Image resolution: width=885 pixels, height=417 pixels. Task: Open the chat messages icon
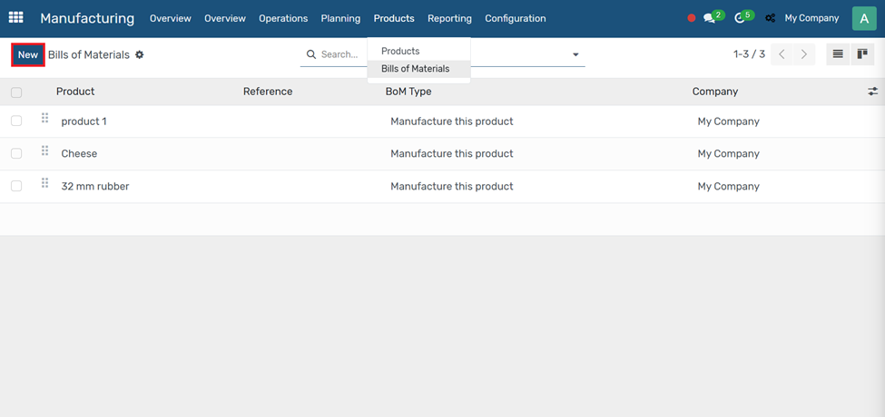tap(710, 18)
